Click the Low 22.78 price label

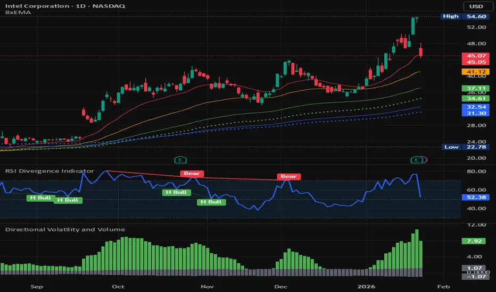pos(465,147)
